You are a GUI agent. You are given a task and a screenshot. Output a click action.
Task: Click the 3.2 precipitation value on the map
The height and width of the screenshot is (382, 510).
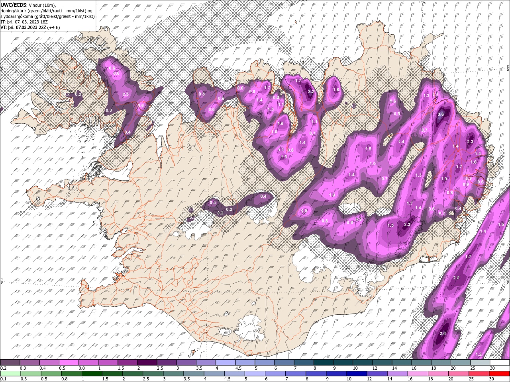[x=311, y=92]
